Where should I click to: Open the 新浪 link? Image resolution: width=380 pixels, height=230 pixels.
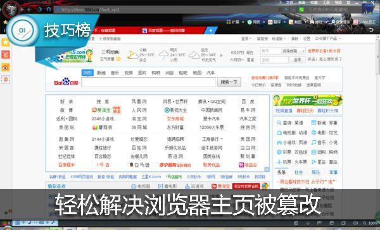(x=66, y=102)
